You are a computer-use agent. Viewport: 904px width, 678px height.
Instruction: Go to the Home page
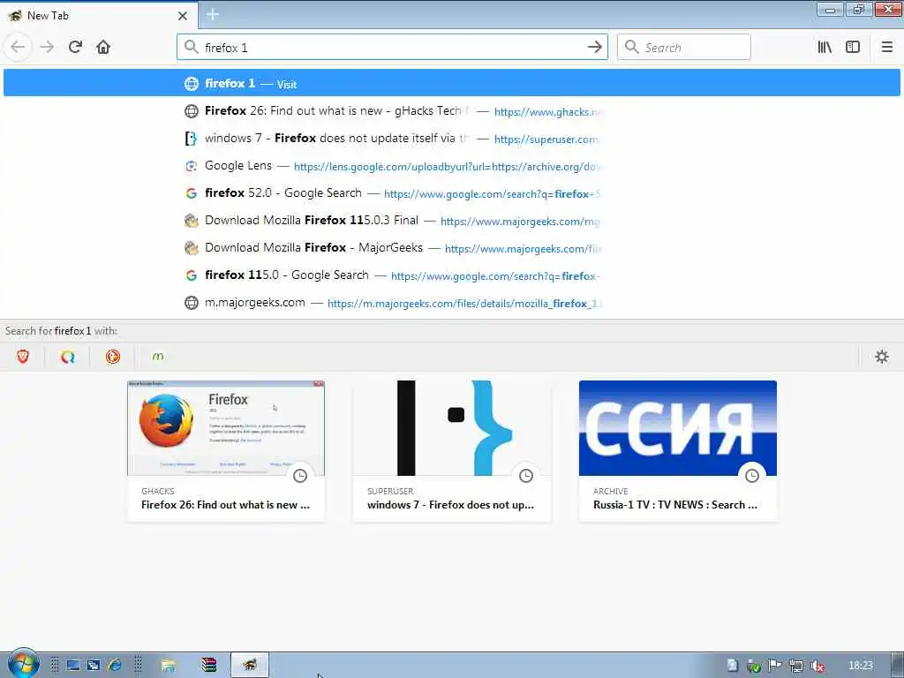(103, 48)
